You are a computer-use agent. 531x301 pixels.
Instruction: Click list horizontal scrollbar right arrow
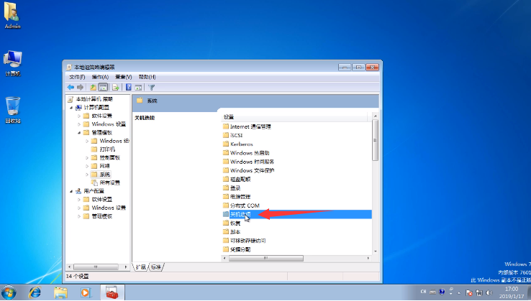368,258
